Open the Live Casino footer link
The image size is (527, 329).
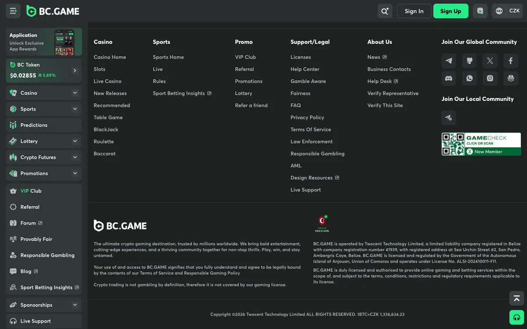click(108, 81)
